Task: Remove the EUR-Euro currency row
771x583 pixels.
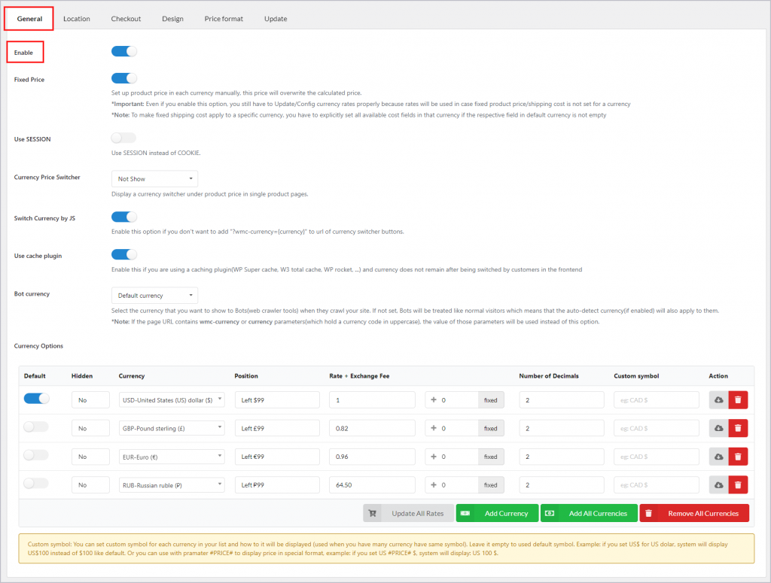Action: [x=738, y=457]
